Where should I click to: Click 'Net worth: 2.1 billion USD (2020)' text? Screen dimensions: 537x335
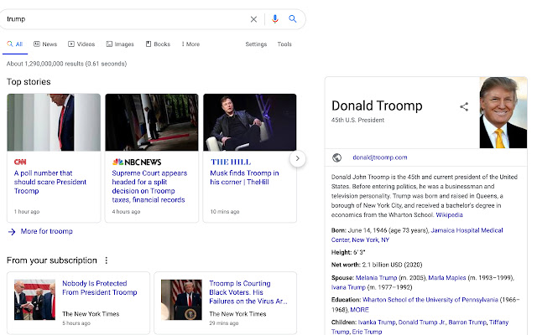pyautogui.click(x=377, y=265)
